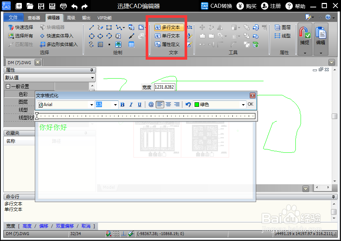The width and height of the screenshot is (341, 241).
Task: Expand the Edit (编辑) dropdown arrow
Action: 321,53
